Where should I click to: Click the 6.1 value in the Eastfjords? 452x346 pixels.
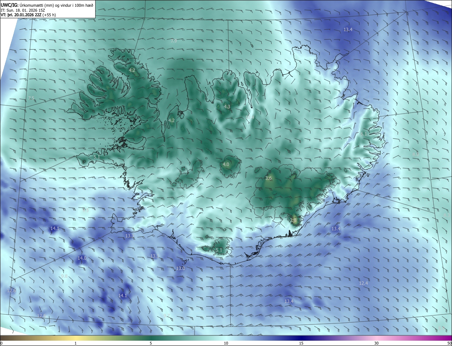[364, 134]
